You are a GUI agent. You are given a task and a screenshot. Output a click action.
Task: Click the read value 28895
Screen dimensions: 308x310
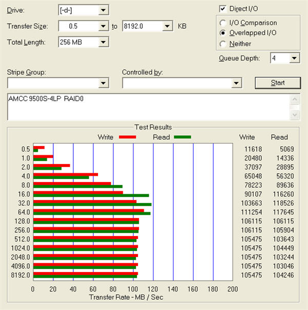[x=285, y=167]
